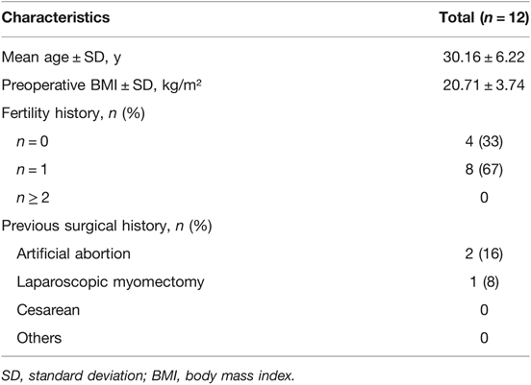Select the value 8 (67)

pos(484,169)
